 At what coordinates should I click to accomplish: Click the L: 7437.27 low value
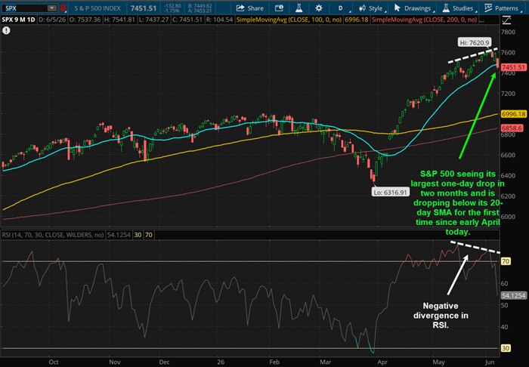(153, 20)
